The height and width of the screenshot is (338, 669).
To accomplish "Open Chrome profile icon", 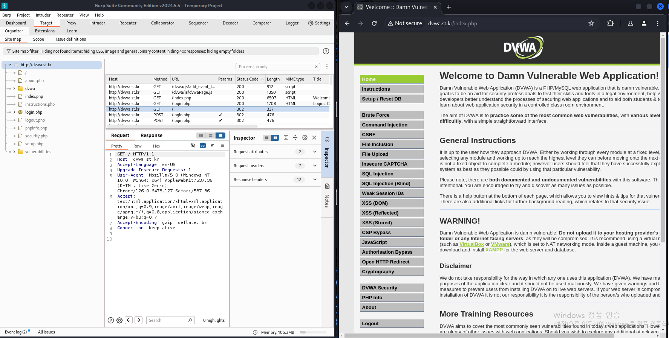I will coord(644,23).
